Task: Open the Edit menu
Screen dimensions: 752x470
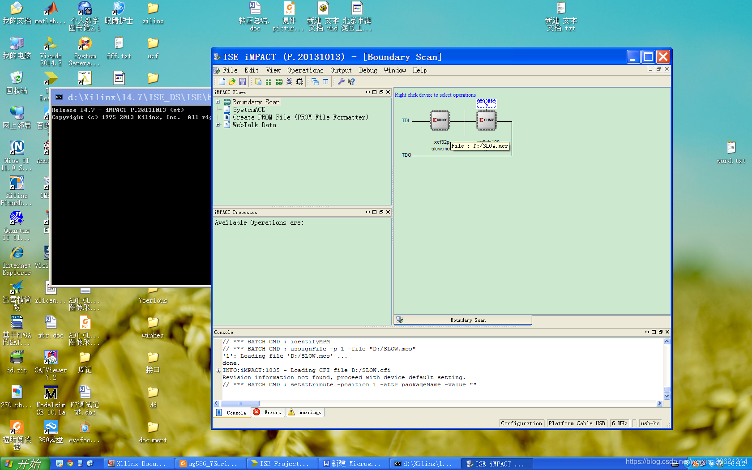Action: click(252, 70)
